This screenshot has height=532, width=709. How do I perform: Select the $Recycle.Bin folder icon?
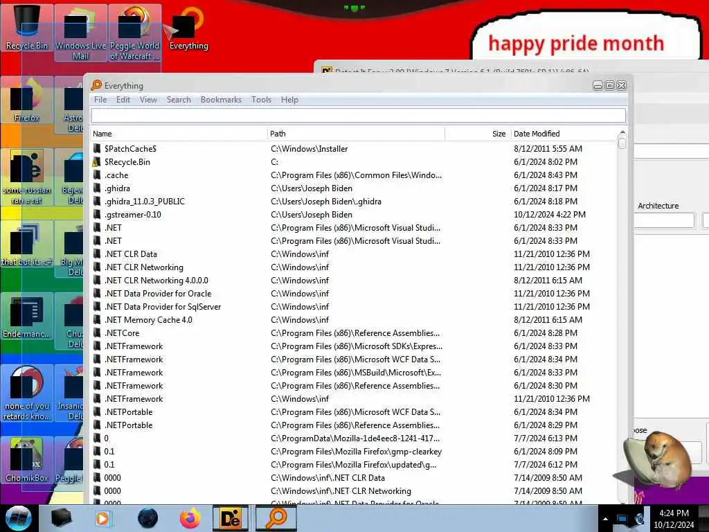(97, 161)
